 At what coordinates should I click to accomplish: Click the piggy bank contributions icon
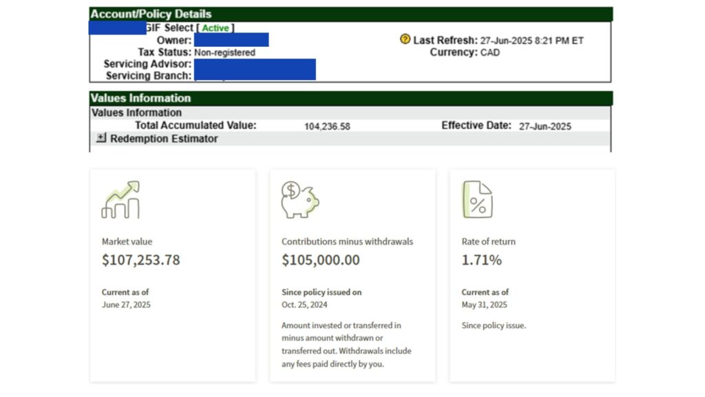point(300,200)
